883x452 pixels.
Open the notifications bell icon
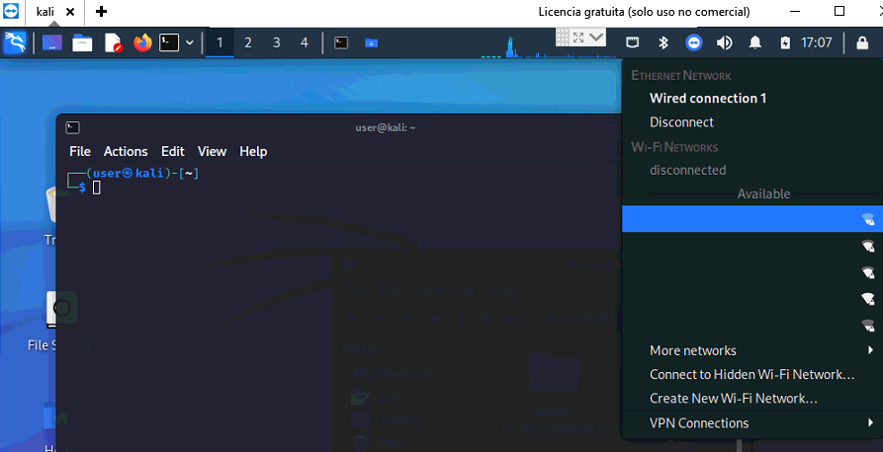[x=755, y=42]
